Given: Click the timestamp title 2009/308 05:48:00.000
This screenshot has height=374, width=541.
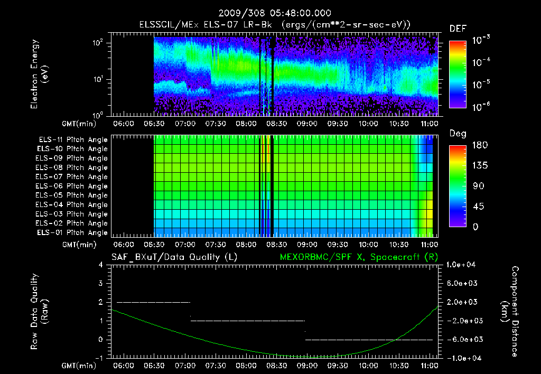Looking at the screenshot, I should (x=275, y=13).
